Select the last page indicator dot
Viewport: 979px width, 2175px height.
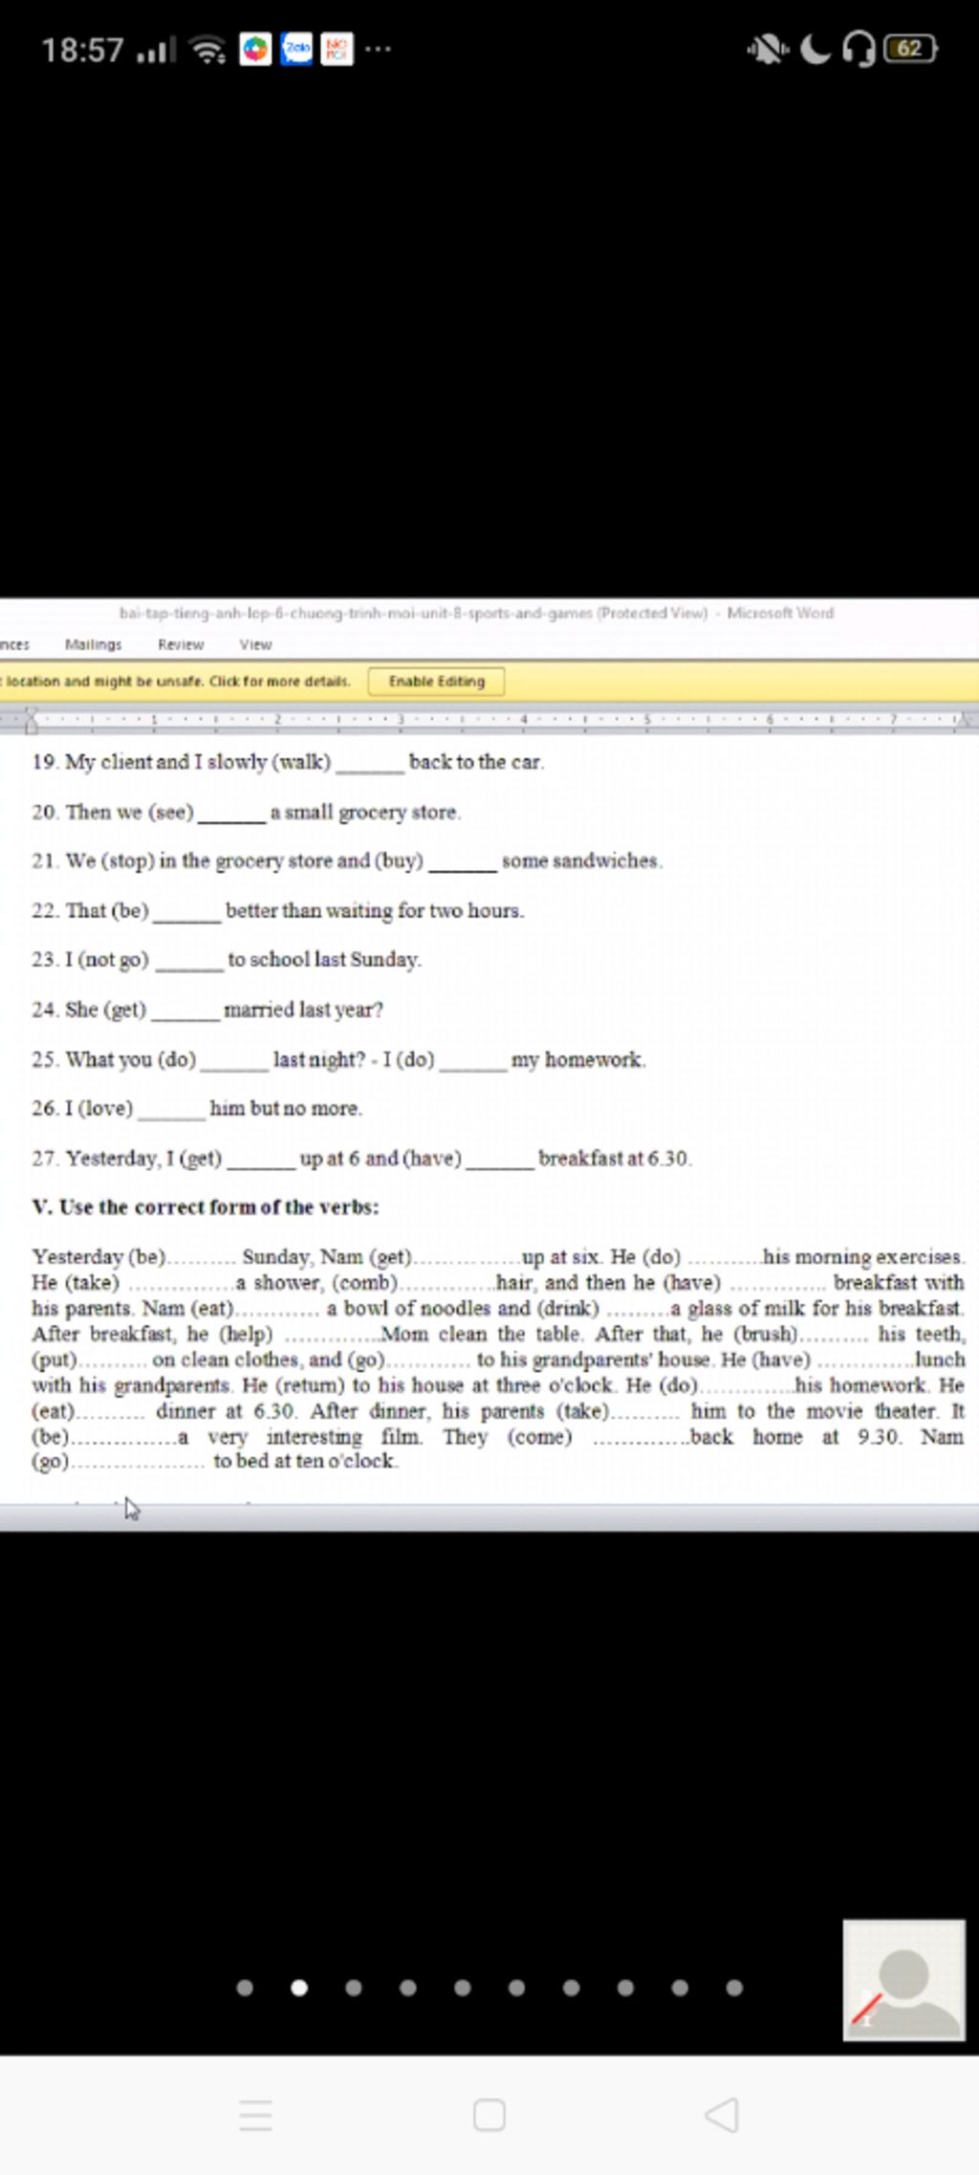(734, 1988)
